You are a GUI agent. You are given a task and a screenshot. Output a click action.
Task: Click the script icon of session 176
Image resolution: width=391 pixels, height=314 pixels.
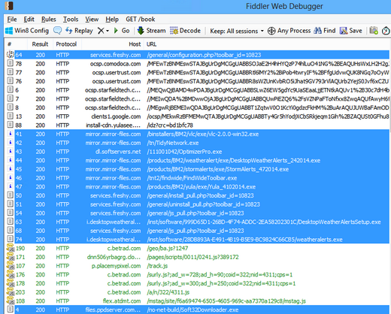pyautogui.click(x=11, y=274)
